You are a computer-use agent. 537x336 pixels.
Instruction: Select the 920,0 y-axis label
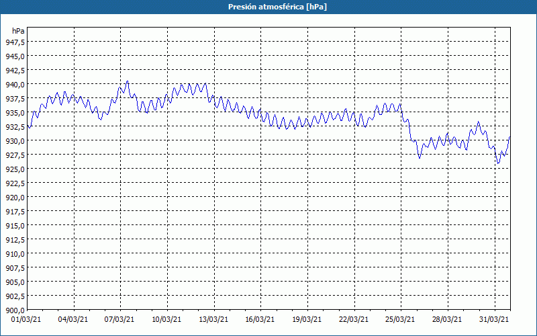(15, 197)
